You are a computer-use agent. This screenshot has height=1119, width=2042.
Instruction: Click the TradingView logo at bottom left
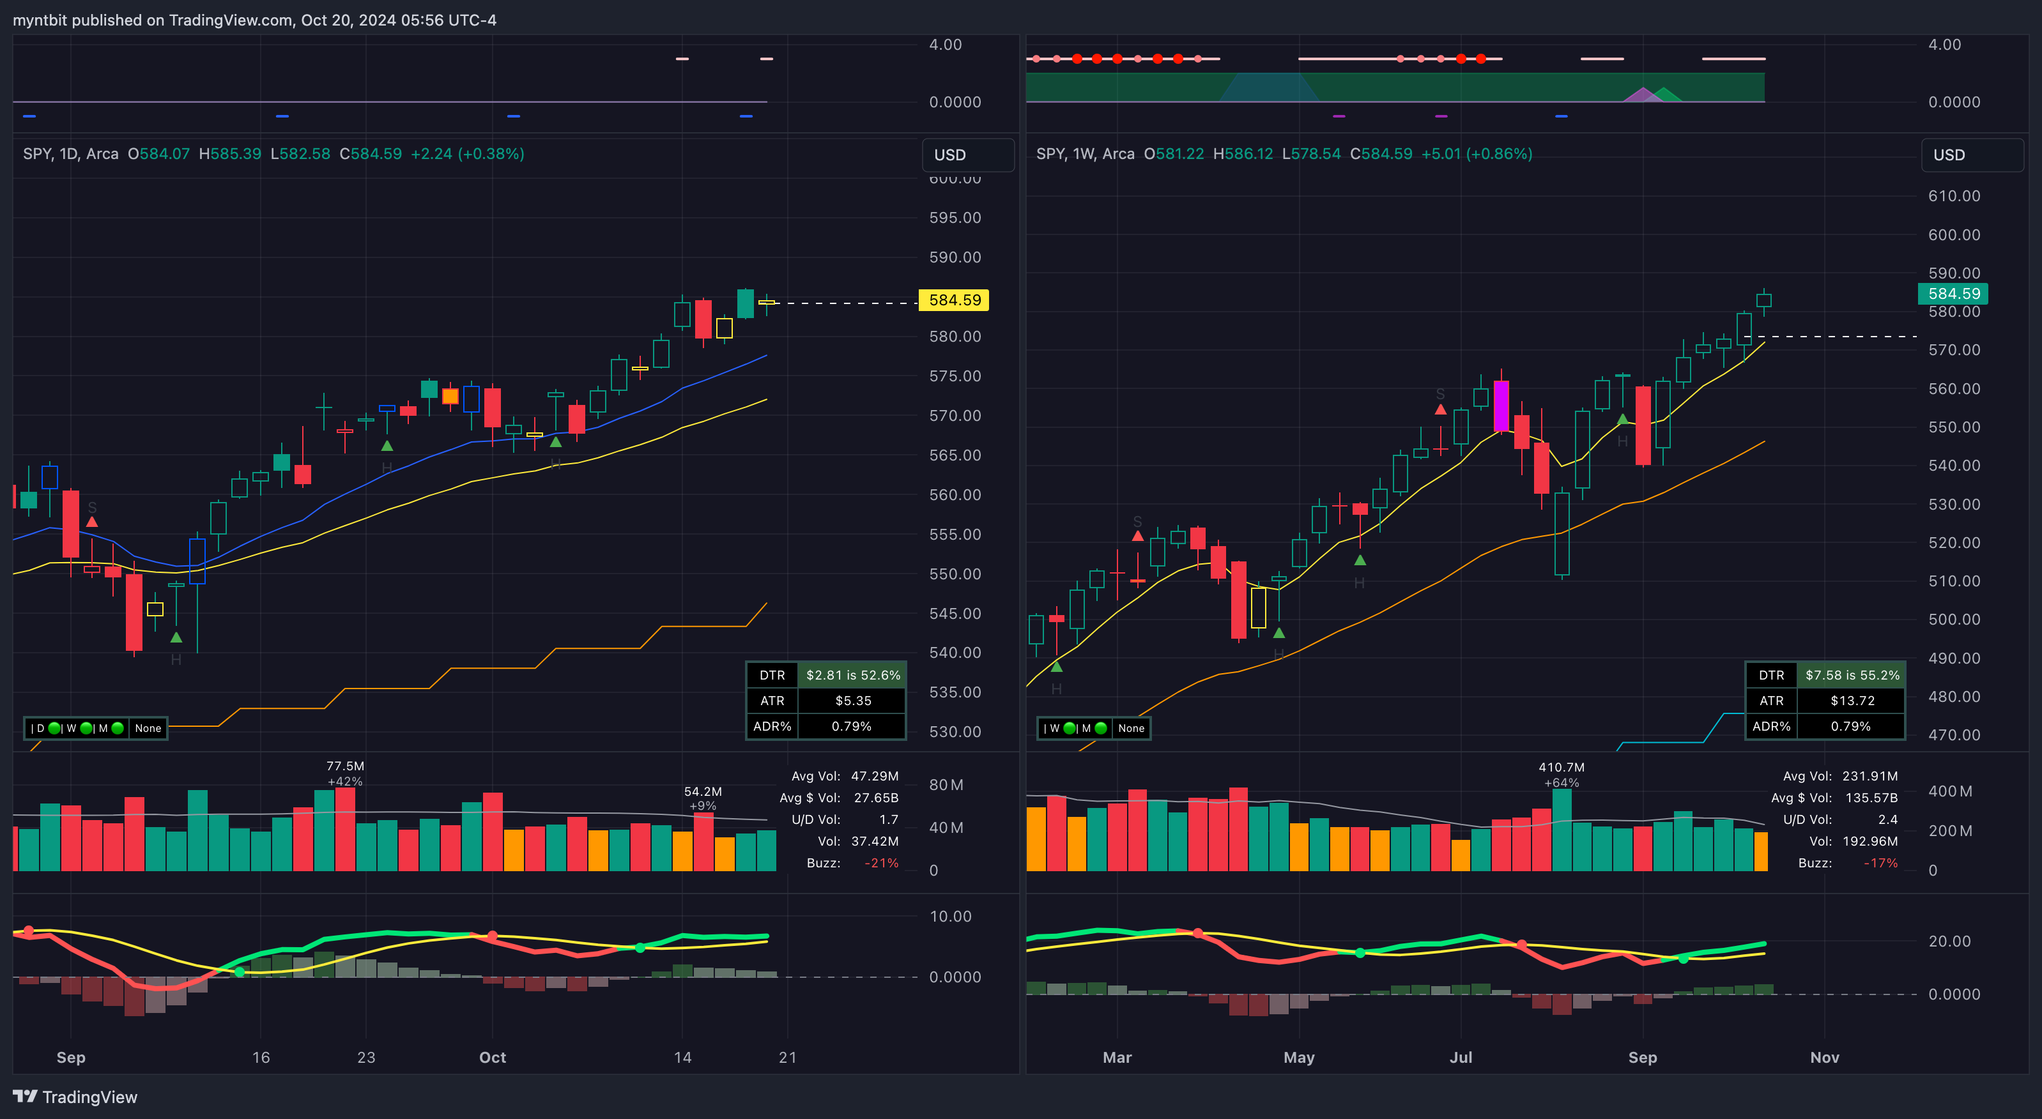75,1097
